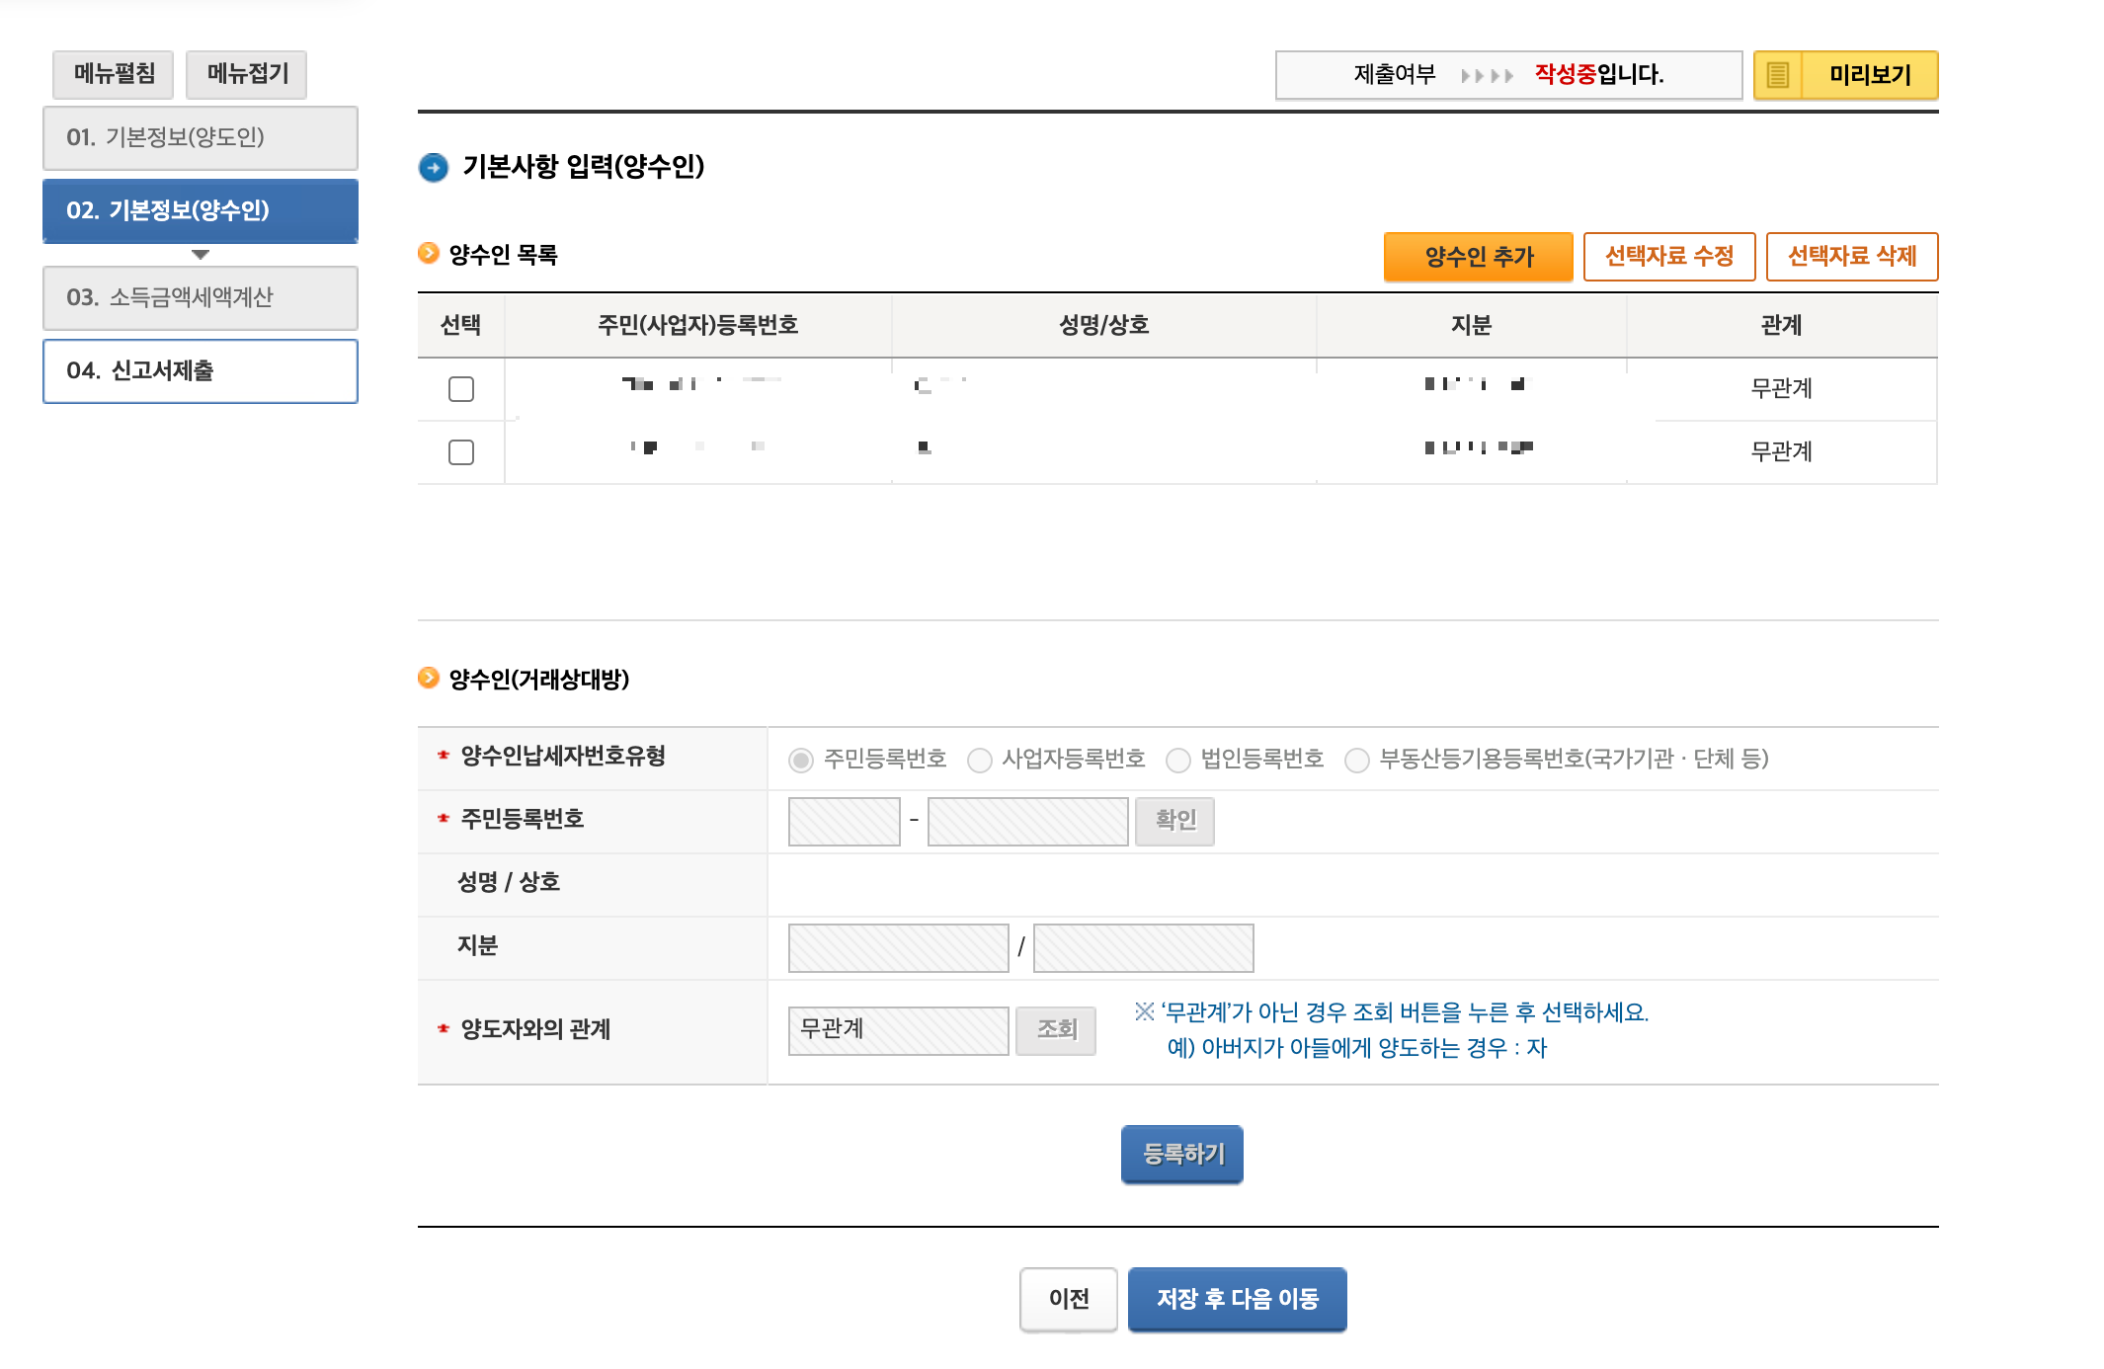This screenshot has width=2104, height=1369.
Task: Check the second row checkbox in 양수인 목록
Action: pos(461,452)
